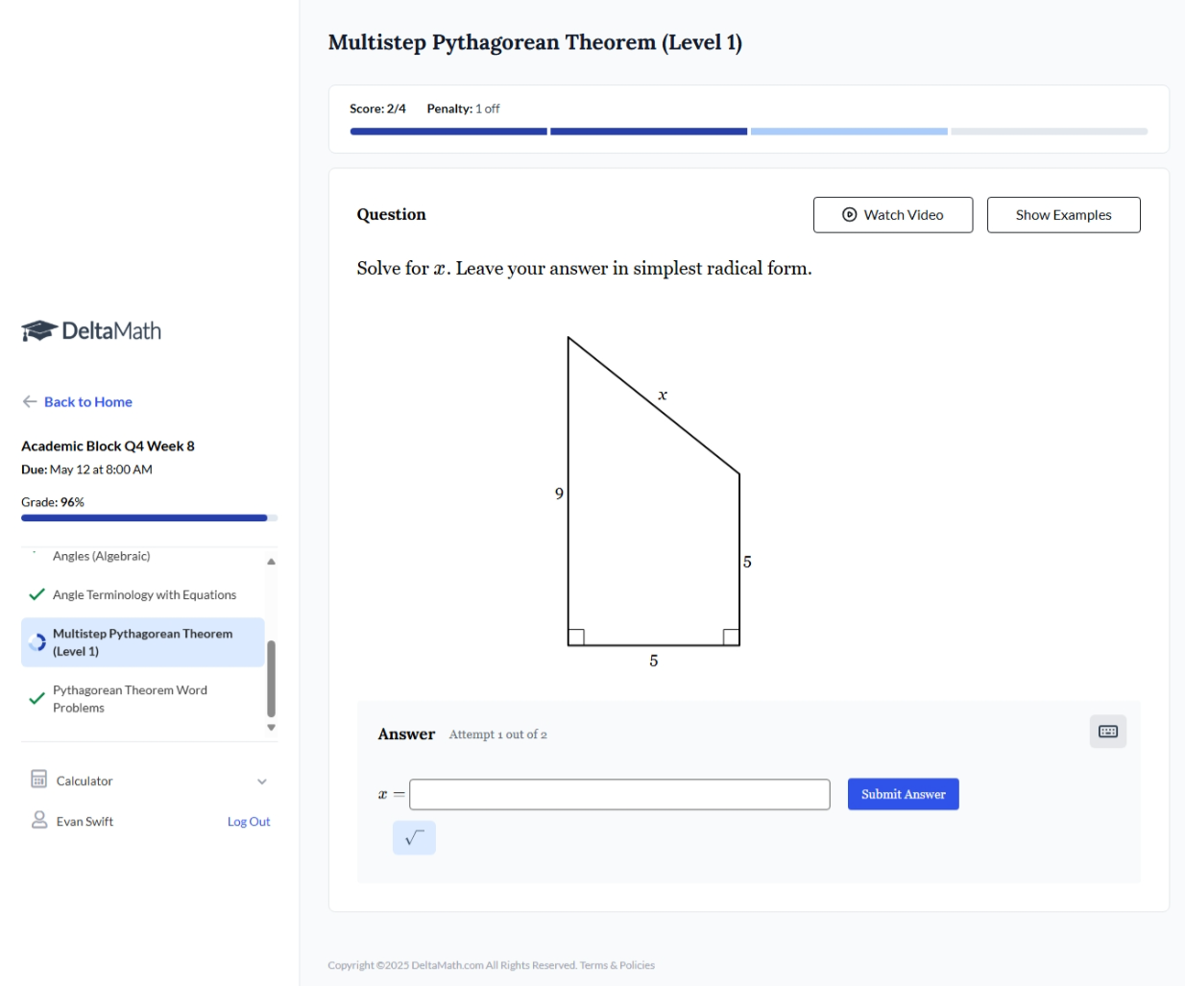This screenshot has height=986, width=1185.
Task: Open Angle Terminology with Equations assignment
Action: pyautogui.click(x=144, y=595)
